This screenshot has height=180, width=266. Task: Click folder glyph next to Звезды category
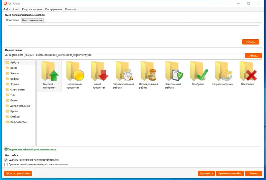[x=7, y=73]
